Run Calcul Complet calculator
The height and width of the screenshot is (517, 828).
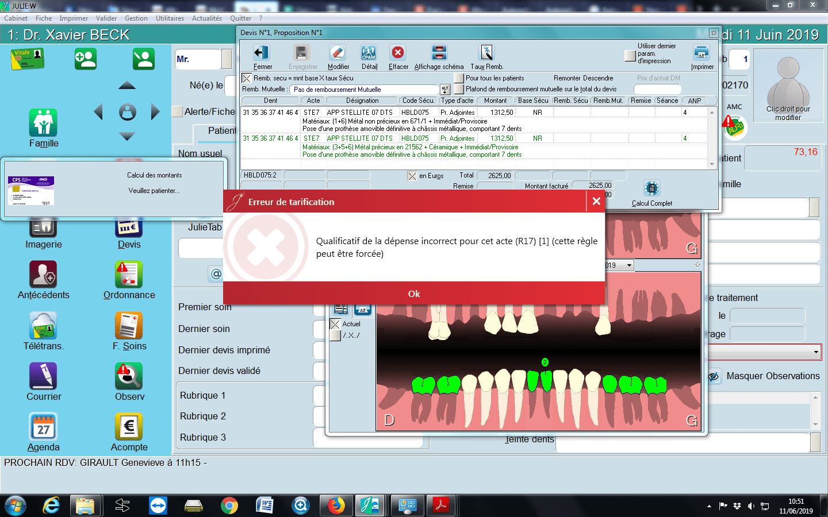pyautogui.click(x=651, y=189)
